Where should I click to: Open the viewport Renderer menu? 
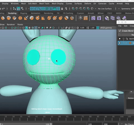pyautogui.click(x=11, y=24)
